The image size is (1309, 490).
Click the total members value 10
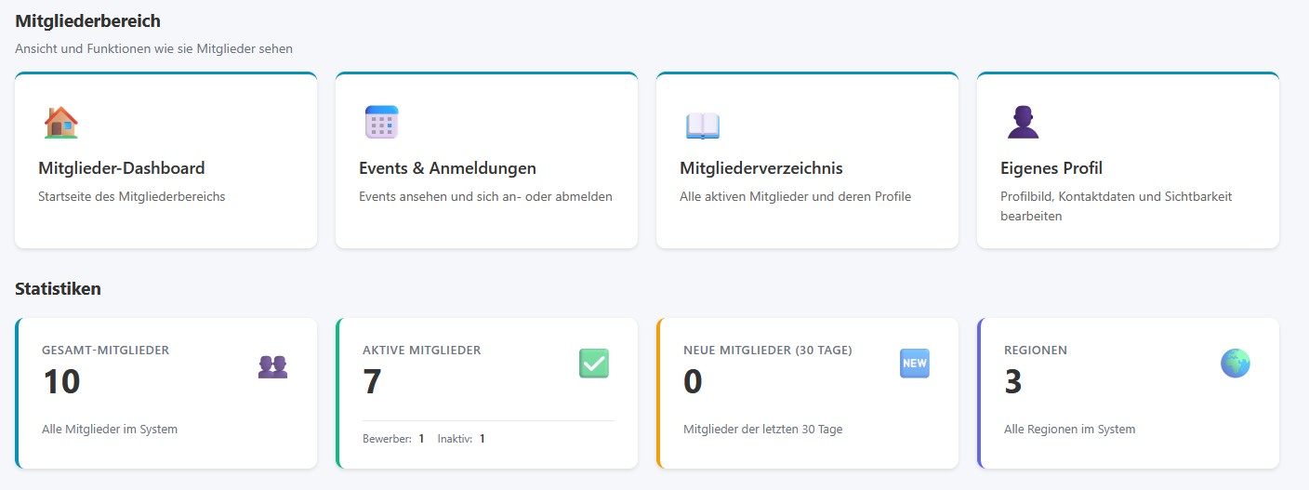[61, 381]
